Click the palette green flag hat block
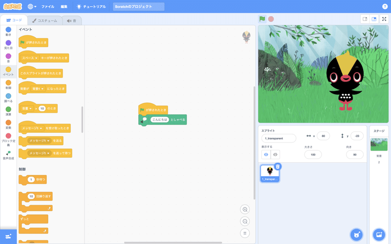The height and width of the screenshot is (244, 391). tap(33, 41)
